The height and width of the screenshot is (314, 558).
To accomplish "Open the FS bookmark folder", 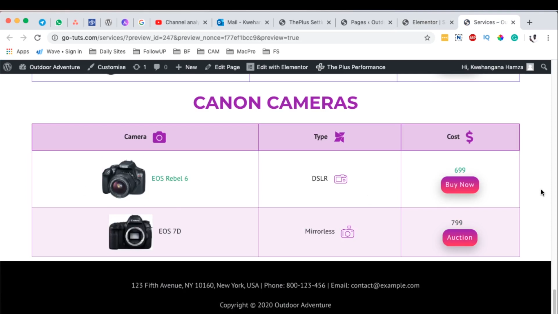I will pyautogui.click(x=271, y=52).
